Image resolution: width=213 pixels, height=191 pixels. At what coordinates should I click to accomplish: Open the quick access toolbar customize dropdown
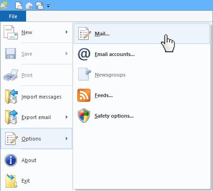coord(48,6)
